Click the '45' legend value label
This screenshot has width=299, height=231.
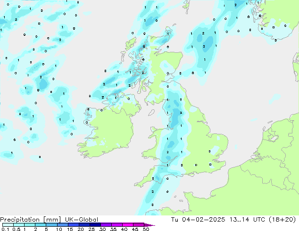[x=135, y=229]
